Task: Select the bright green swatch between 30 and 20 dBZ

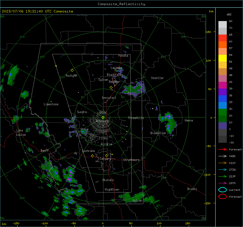Action: pyautogui.click(x=222, y=112)
